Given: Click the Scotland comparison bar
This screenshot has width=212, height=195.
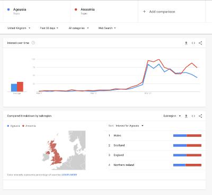Looking at the screenshot, I should (187, 145).
